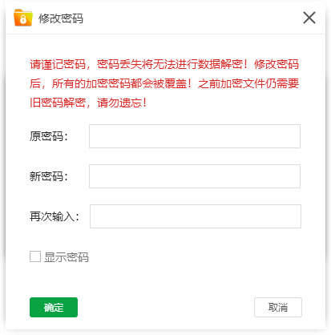Click the 原密码: label
Image resolution: width=331 pixels, height=335 pixels.
coord(49,136)
